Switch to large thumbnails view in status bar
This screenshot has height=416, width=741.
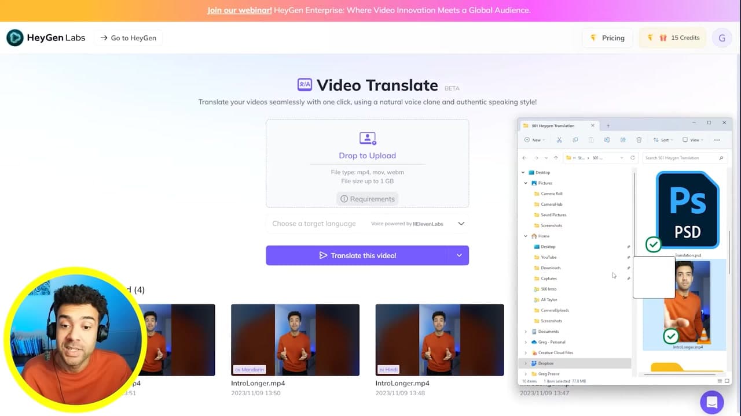click(x=727, y=381)
